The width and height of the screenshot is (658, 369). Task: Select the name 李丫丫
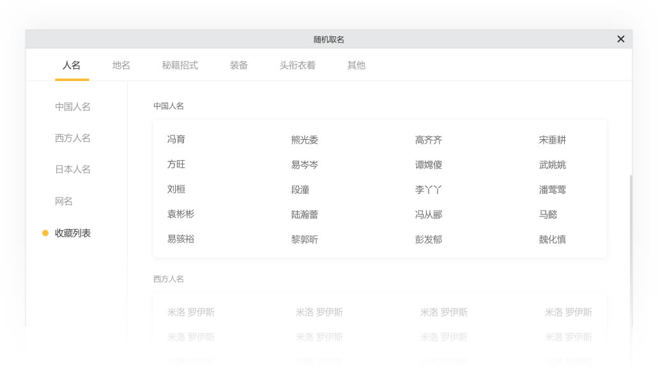coord(428,189)
